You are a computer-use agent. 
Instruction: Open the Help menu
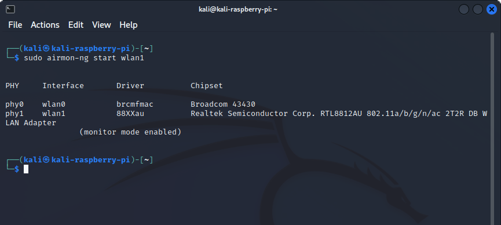tap(129, 25)
